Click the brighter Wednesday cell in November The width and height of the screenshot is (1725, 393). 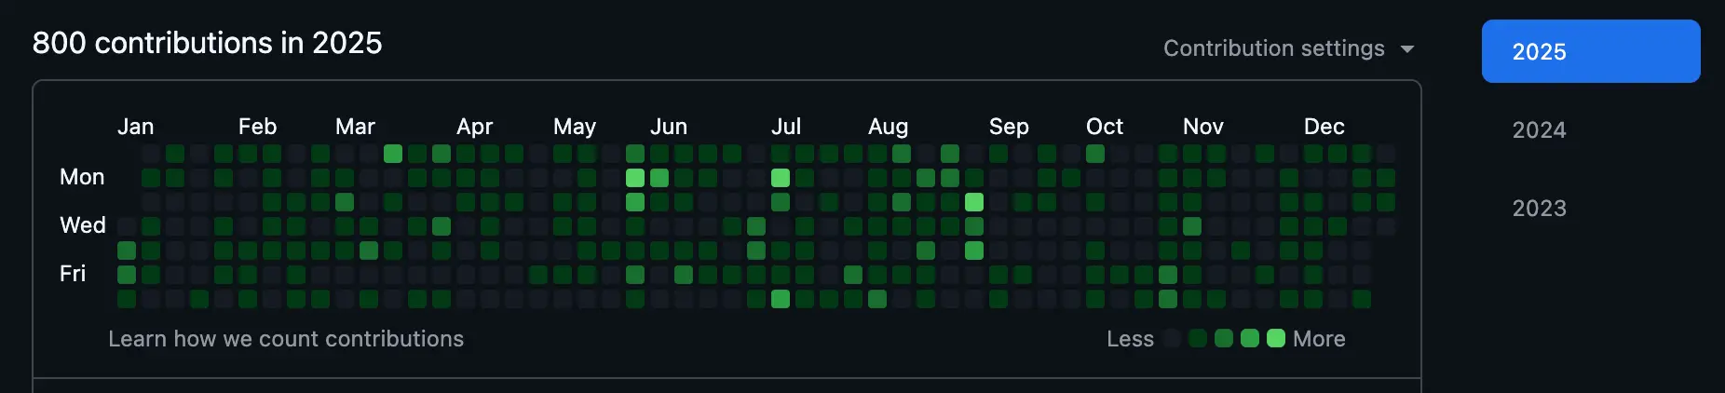[1192, 226]
